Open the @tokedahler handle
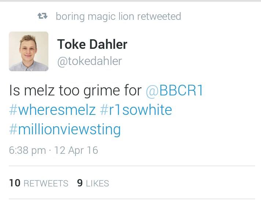Screen dimensions: 261x200 [x=89, y=61]
